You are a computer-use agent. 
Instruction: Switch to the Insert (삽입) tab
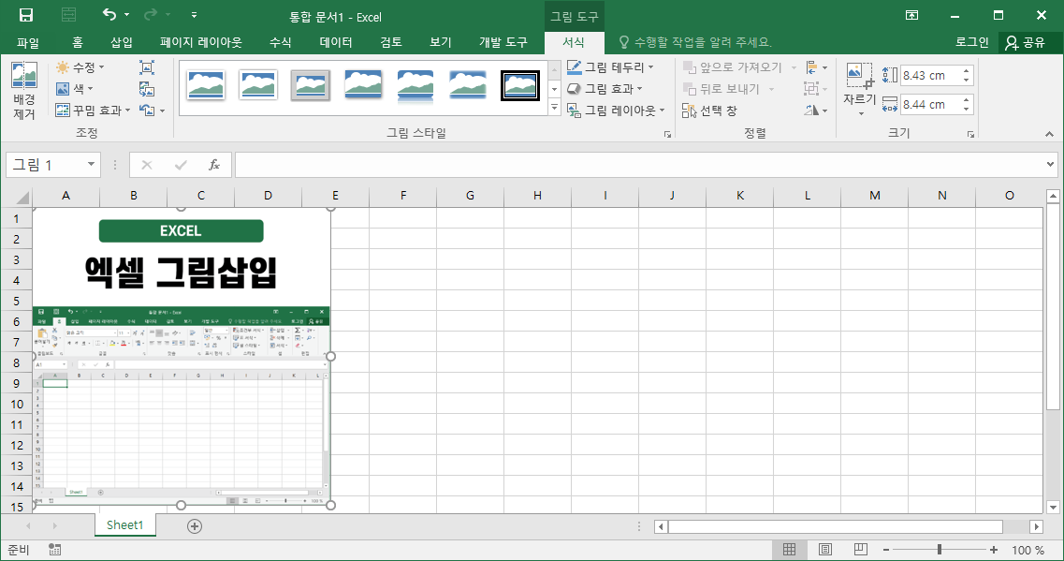coord(122,42)
